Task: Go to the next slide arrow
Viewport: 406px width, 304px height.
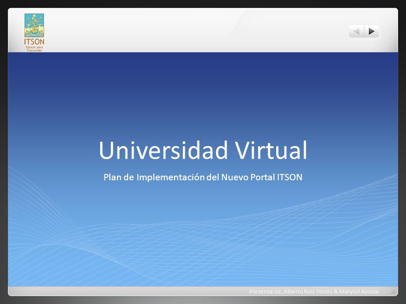Action: tap(372, 31)
